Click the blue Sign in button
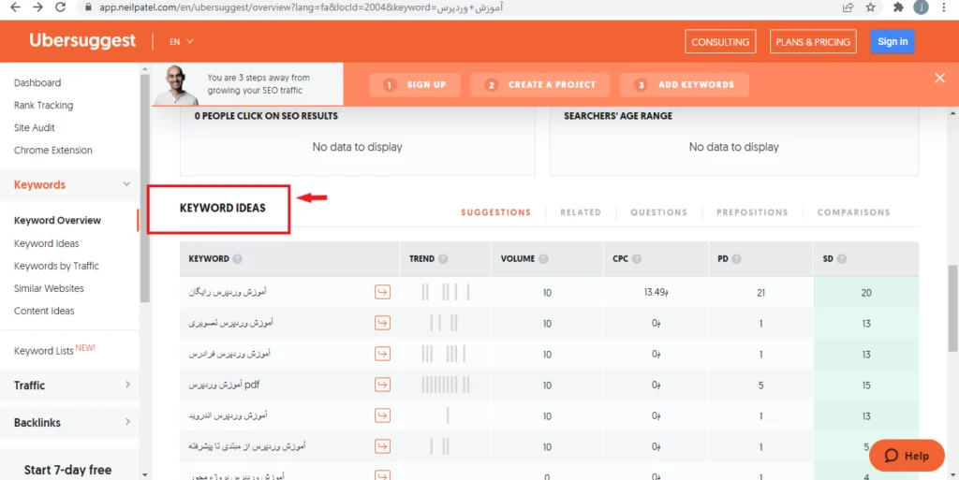This screenshot has height=480, width=959. (x=893, y=41)
